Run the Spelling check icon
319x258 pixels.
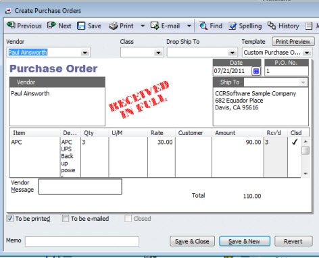[232, 26]
